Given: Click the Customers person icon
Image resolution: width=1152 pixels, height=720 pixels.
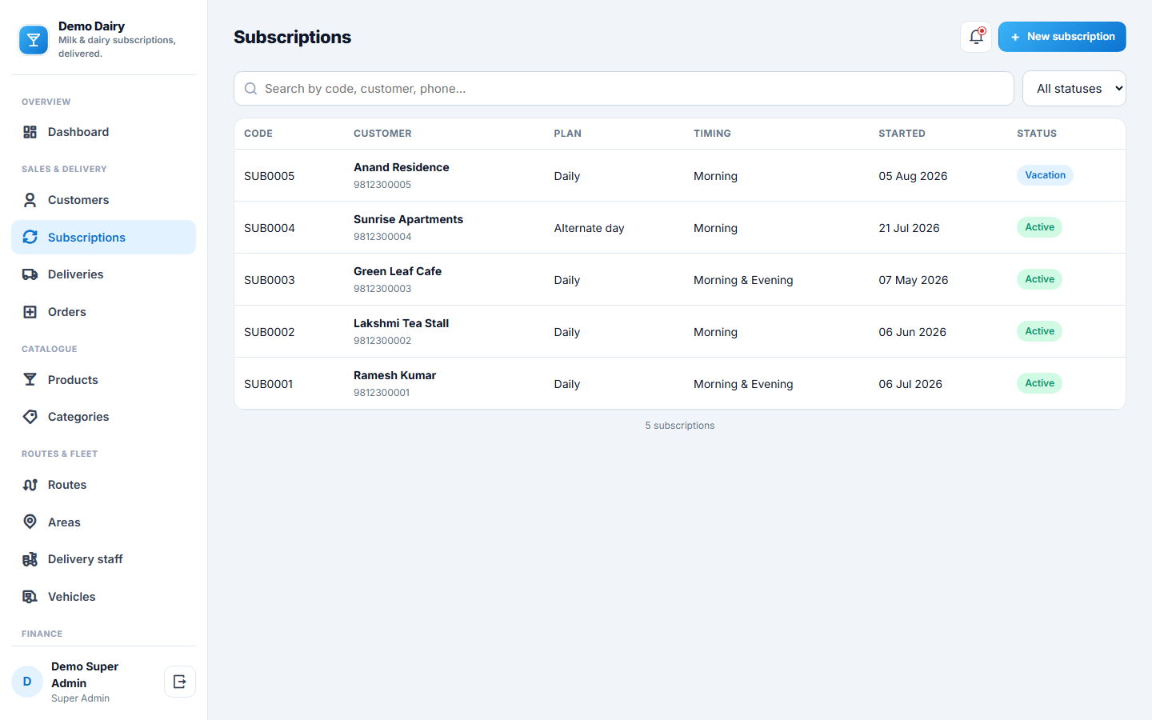Looking at the screenshot, I should 30,200.
